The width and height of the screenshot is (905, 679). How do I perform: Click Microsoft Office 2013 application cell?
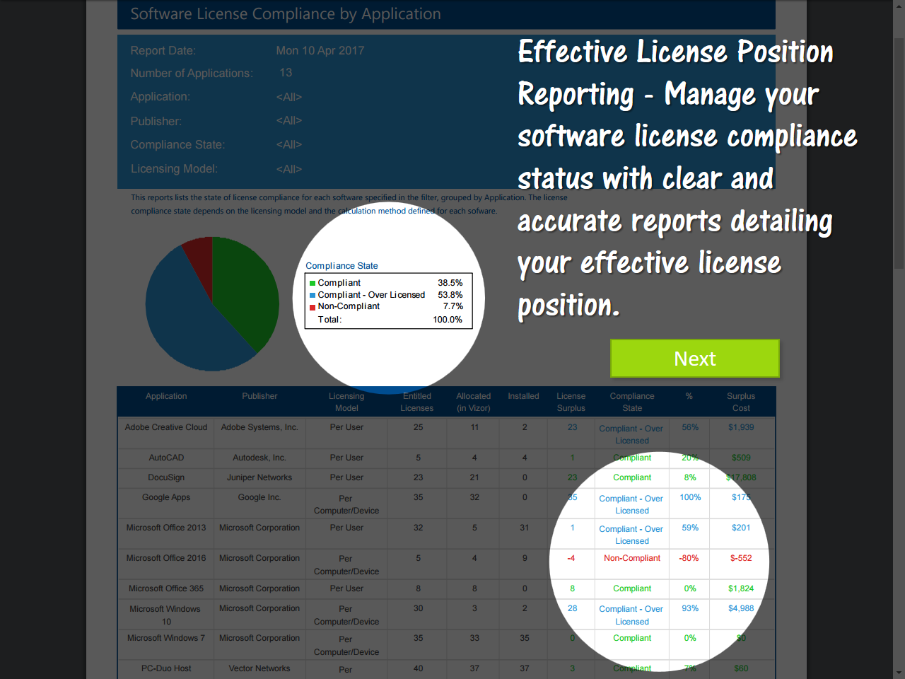coord(166,528)
